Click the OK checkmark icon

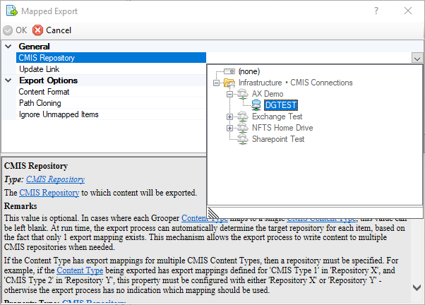(x=8, y=30)
